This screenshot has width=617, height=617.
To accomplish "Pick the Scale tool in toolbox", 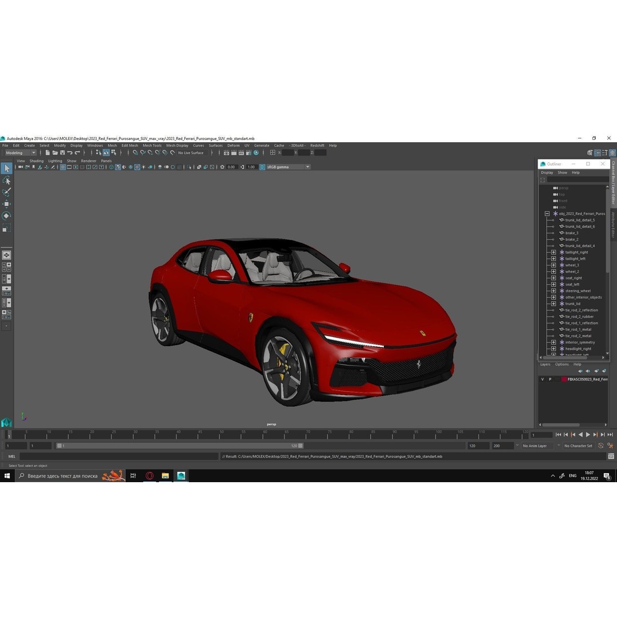I will pyautogui.click(x=6, y=228).
